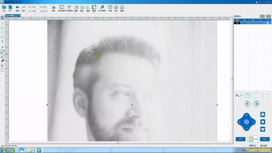
Task: Toggle the output checkbox for BMP layer
Action: [268, 23]
